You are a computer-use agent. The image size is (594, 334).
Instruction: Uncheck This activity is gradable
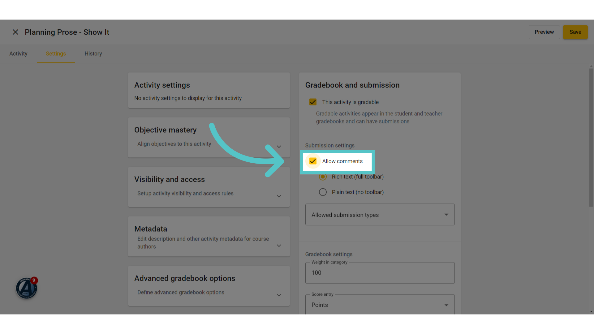click(x=313, y=102)
